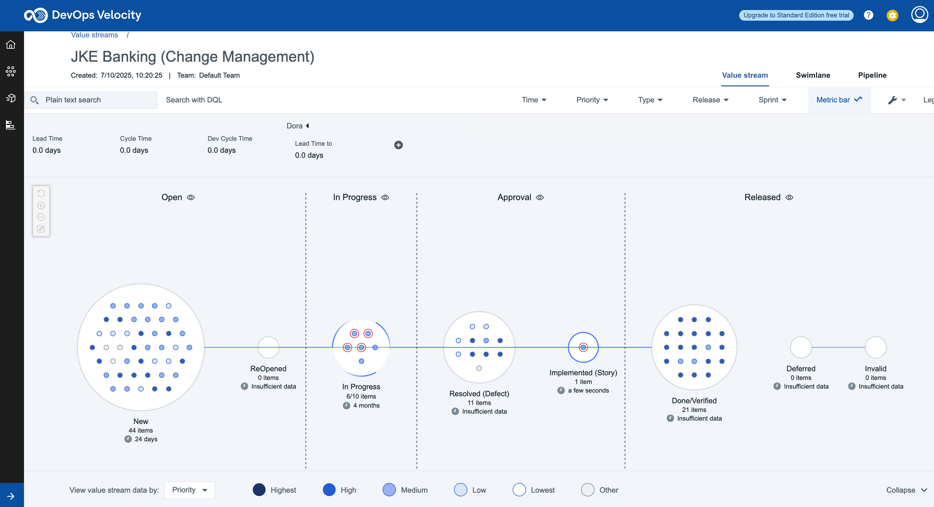Open the user profile icon
The width and height of the screenshot is (934, 507).
point(920,14)
